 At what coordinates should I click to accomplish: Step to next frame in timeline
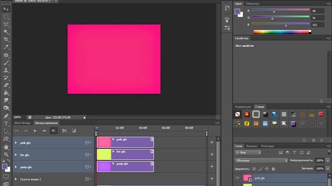[x=44, y=131]
